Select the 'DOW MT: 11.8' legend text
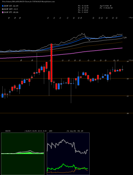Viewport: 133px width, 175px height. [11, 9]
